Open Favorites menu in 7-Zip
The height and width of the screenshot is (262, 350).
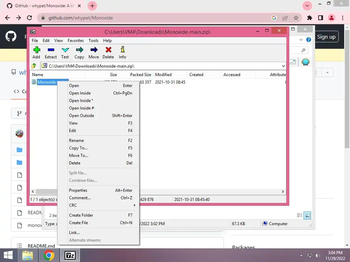(76, 41)
